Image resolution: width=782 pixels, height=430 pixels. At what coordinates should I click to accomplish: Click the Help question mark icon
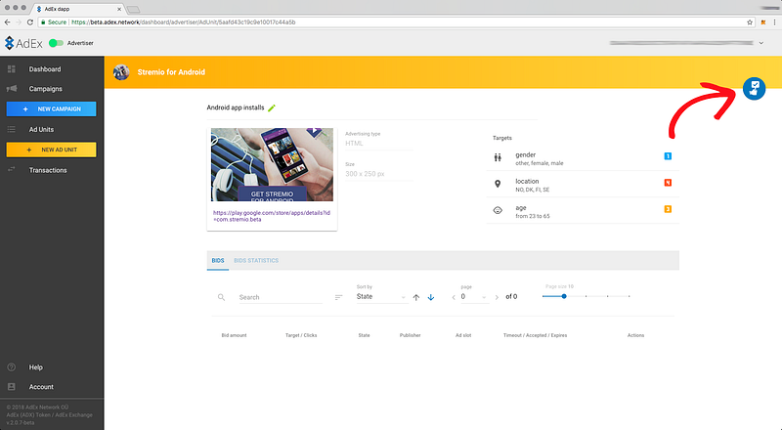click(12, 367)
